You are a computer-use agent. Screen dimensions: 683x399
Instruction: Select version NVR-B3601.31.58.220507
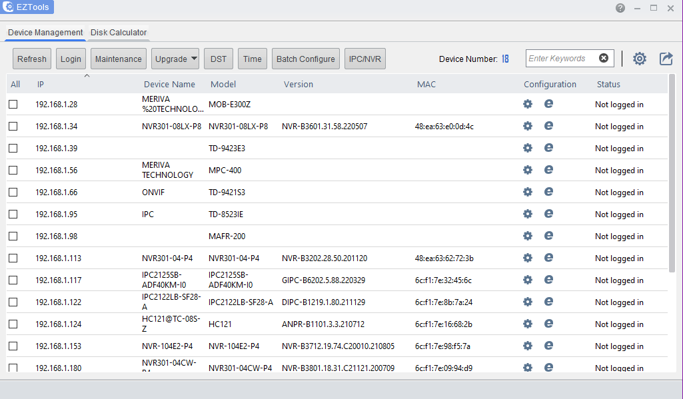325,127
